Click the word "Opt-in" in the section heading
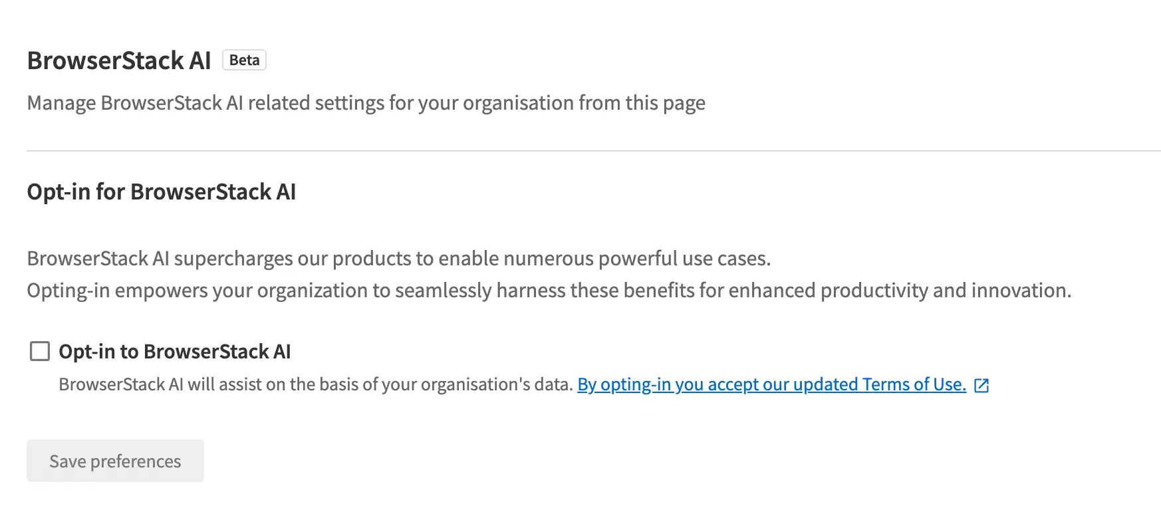Image resolution: width=1161 pixels, height=528 pixels. (x=59, y=192)
